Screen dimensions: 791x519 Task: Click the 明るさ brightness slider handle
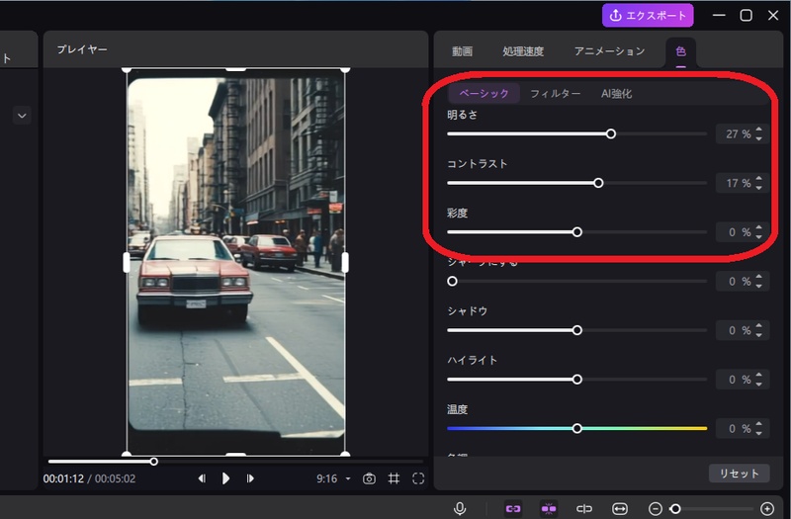(611, 133)
